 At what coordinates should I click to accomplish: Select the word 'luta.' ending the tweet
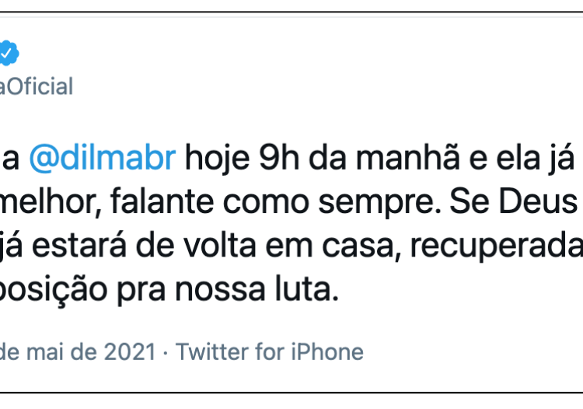[307, 288]
